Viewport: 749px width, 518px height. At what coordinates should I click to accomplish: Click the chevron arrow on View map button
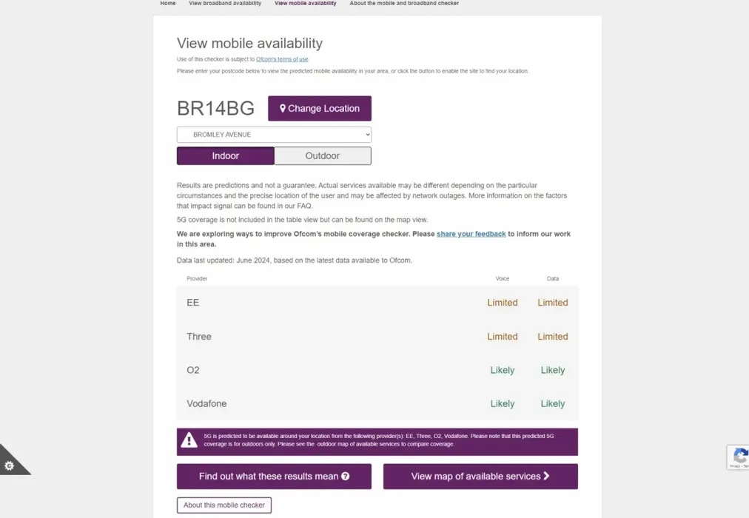point(546,476)
